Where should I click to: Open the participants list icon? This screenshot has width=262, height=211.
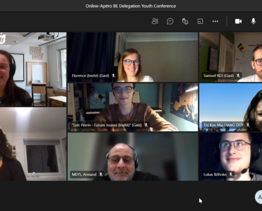pos(155,21)
